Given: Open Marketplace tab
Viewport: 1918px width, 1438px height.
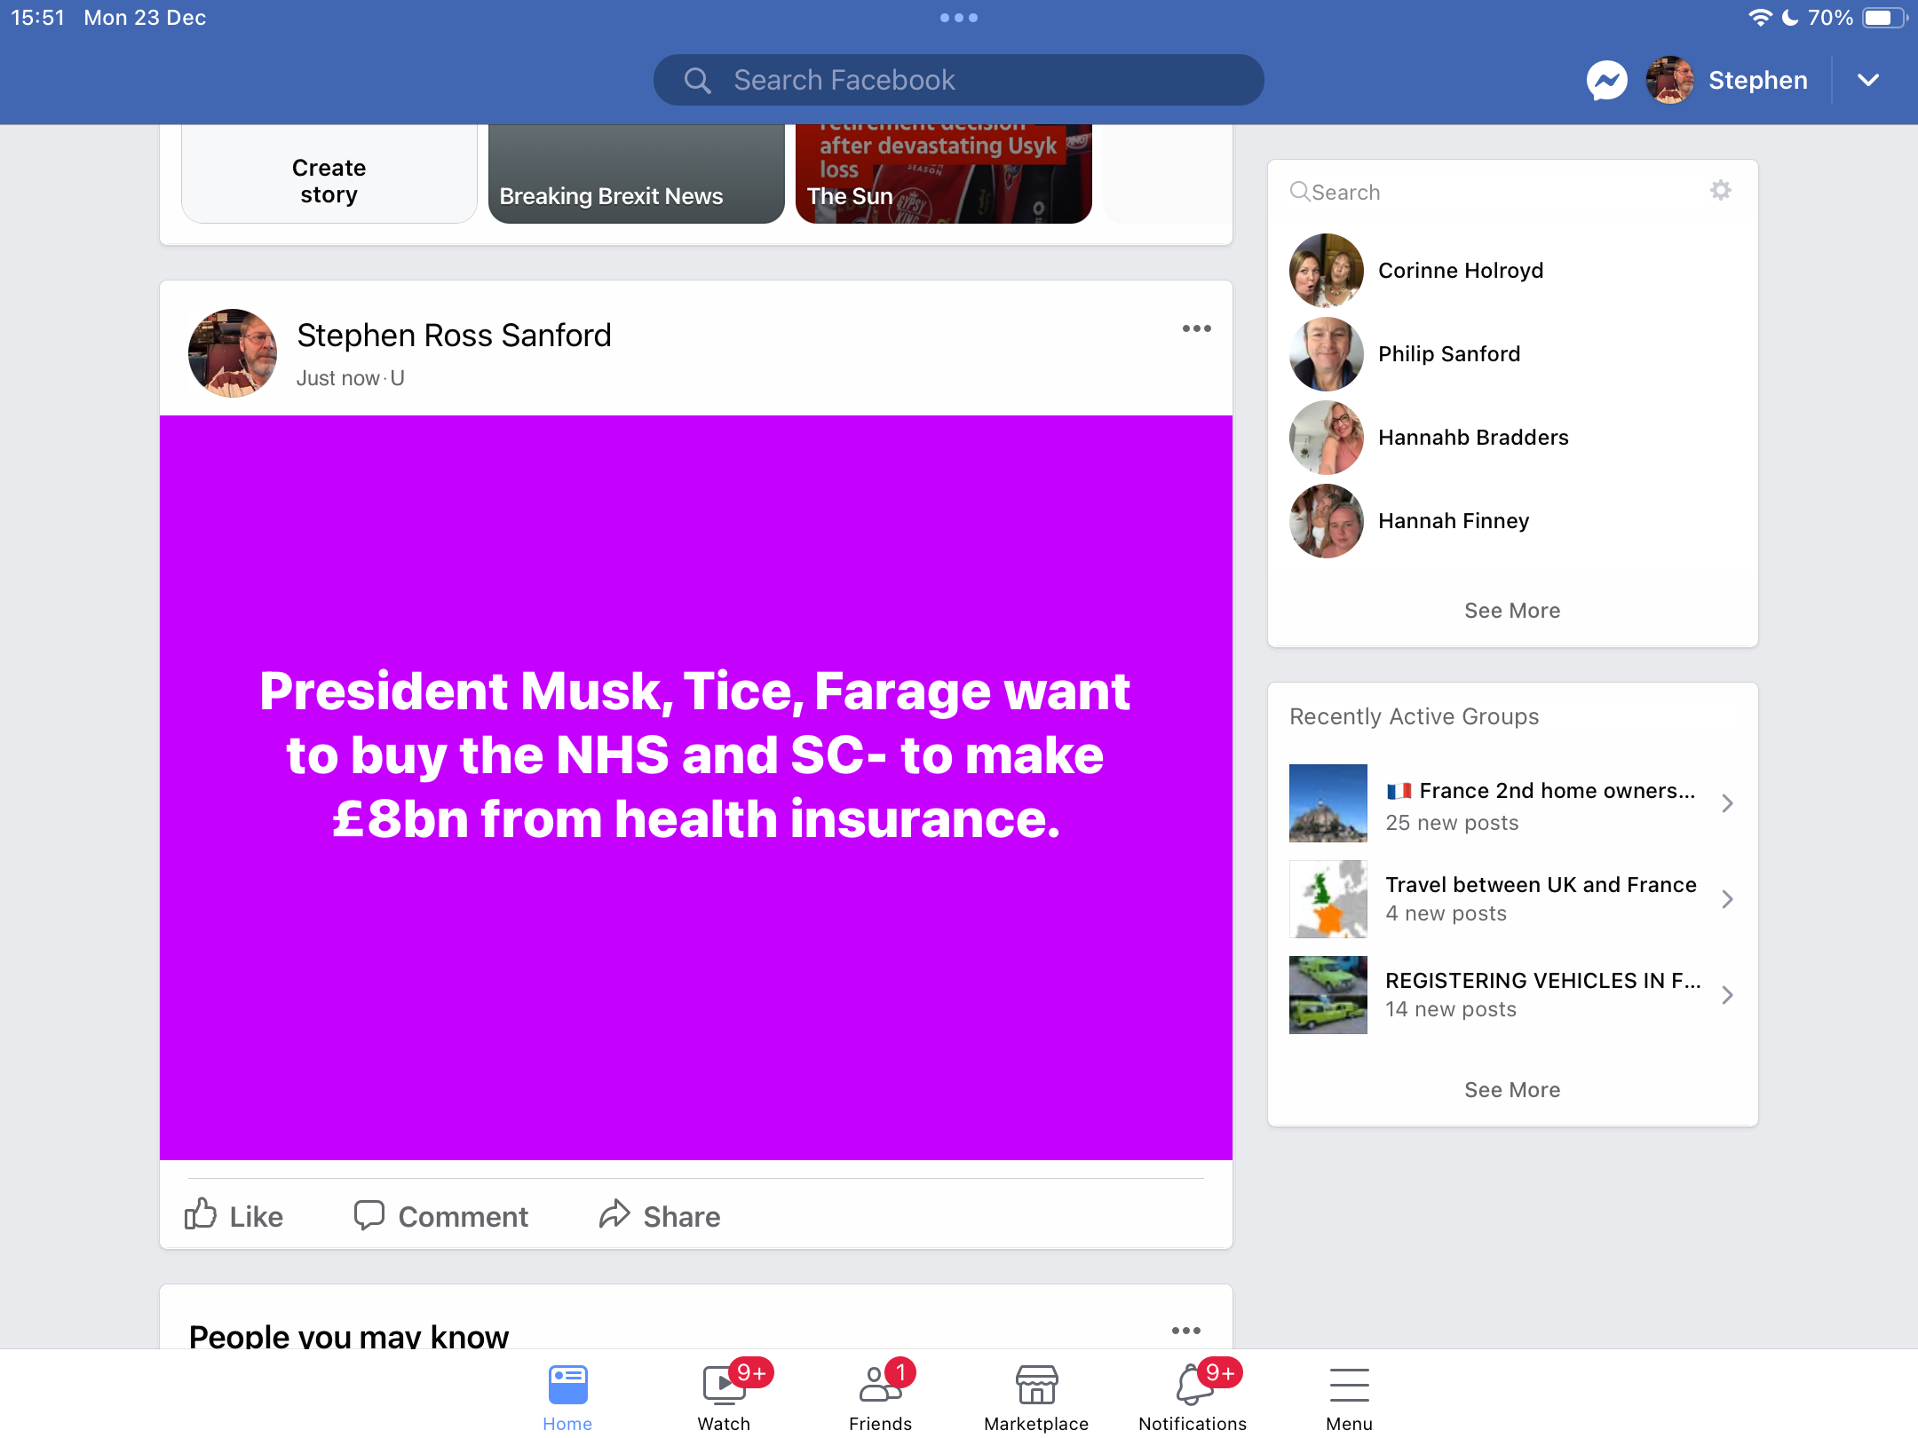Looking at the screenshot, I should (1036, 1397).
